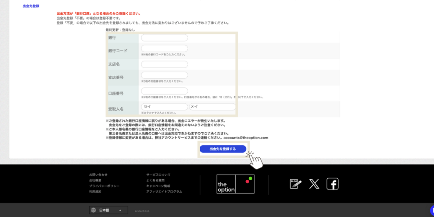Focus the 口座番号 input field
The width and height of the screenshot is (434, 217).
(164, 91)
